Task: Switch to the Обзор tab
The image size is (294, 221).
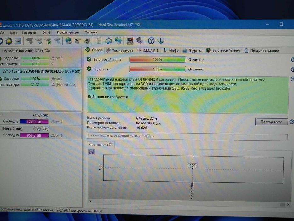Action: [94, 50]
